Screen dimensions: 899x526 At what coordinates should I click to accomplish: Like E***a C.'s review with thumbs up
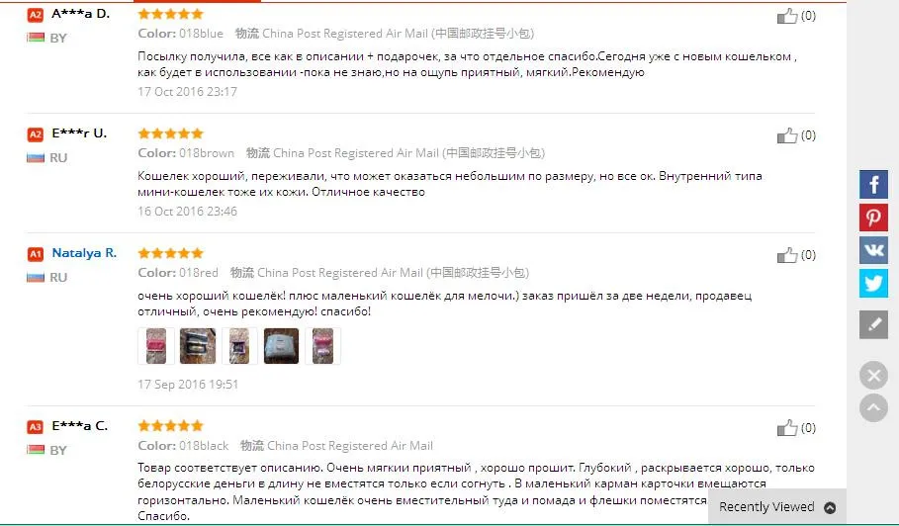coord(787,427)
